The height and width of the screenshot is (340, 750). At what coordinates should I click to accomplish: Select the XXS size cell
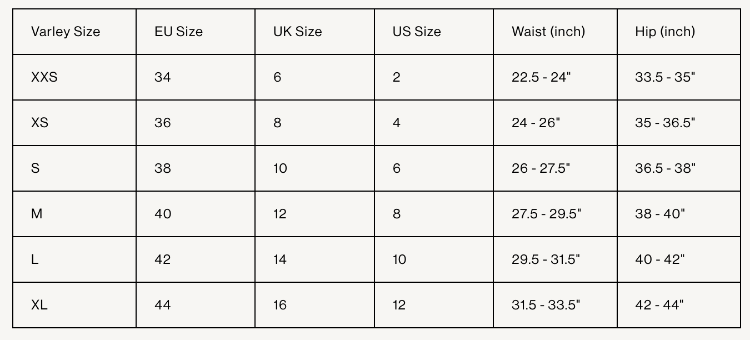(x=74, y=77)
